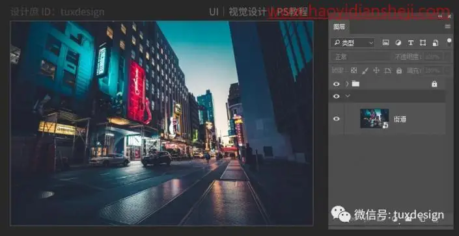
Task: Hide the expanded second group
Action: [x=337, y=96]
